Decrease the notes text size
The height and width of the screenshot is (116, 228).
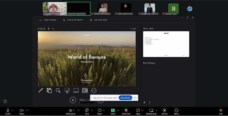(150, 102)
